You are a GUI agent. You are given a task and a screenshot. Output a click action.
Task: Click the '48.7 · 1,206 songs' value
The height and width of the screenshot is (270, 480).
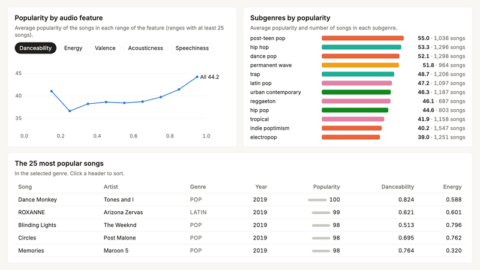(442, 74)
